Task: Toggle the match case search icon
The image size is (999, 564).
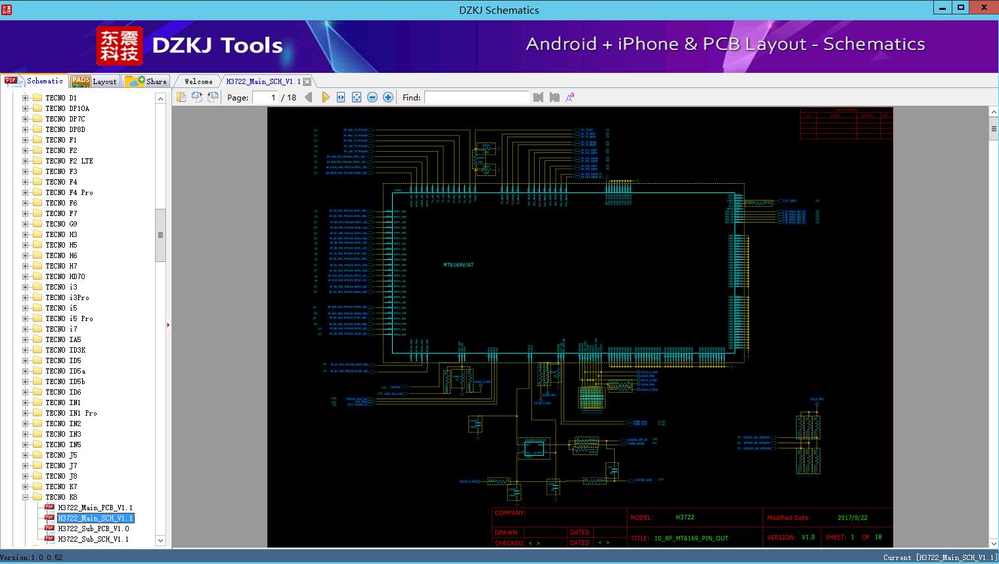Action: [570, 97]
